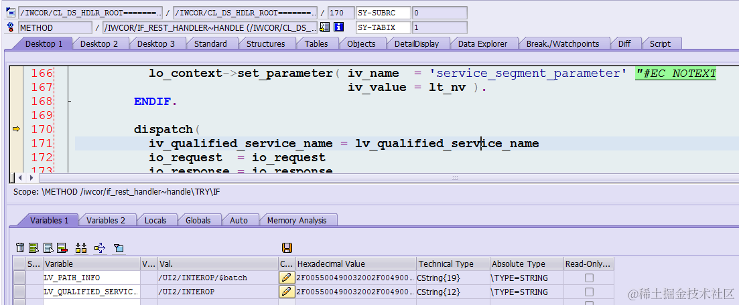Switch to Variables 2 tab
Screen dimensions: 739x305
click(x=106, y=220)
